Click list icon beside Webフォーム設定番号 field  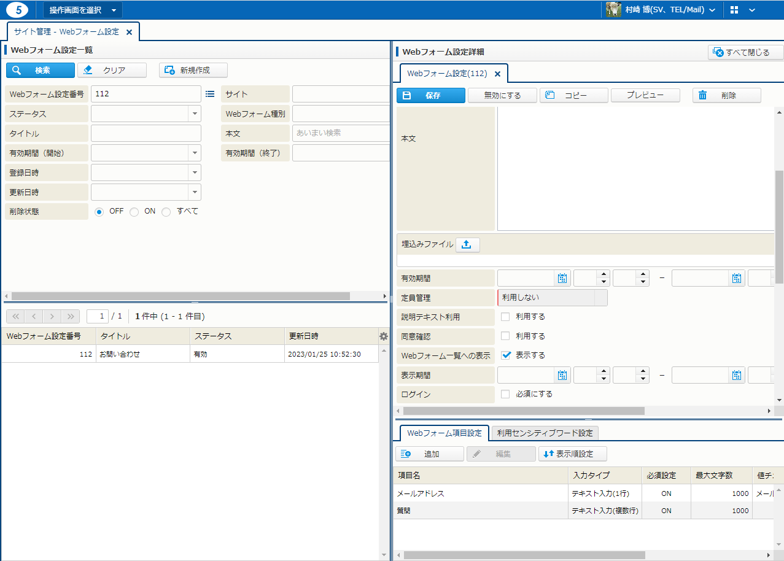point(210,94)
